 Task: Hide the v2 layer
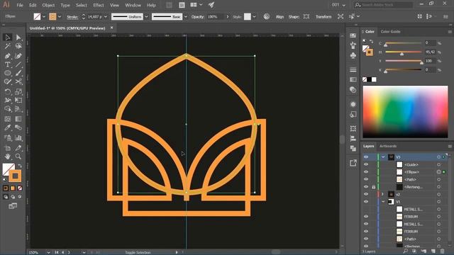pyautogui.click(x=366, y=194)
